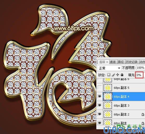Click the lock all padlock icon
The width and height of the screenshot is (145, 134).
122,75
